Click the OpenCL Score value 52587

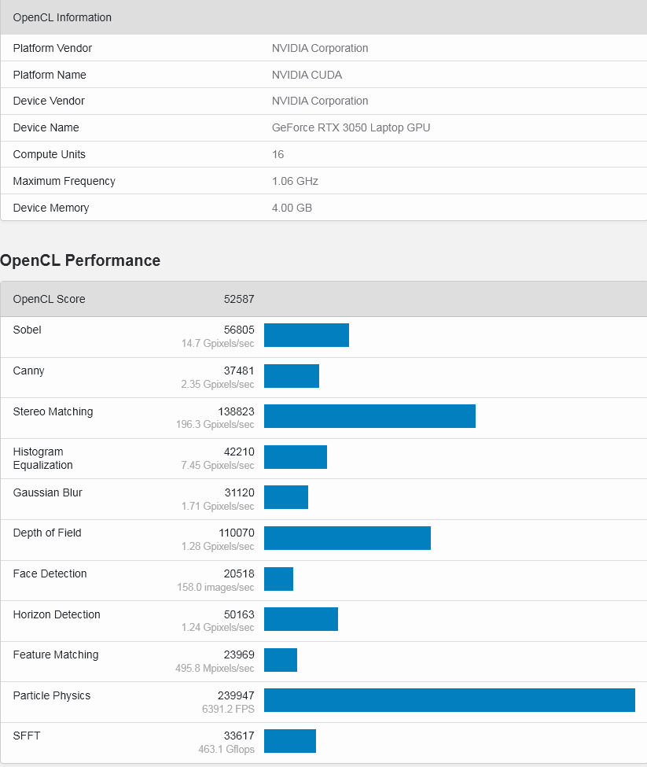(239, 299)
